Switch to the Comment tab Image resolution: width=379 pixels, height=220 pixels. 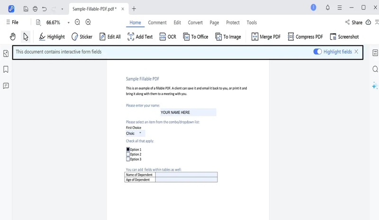157,22
